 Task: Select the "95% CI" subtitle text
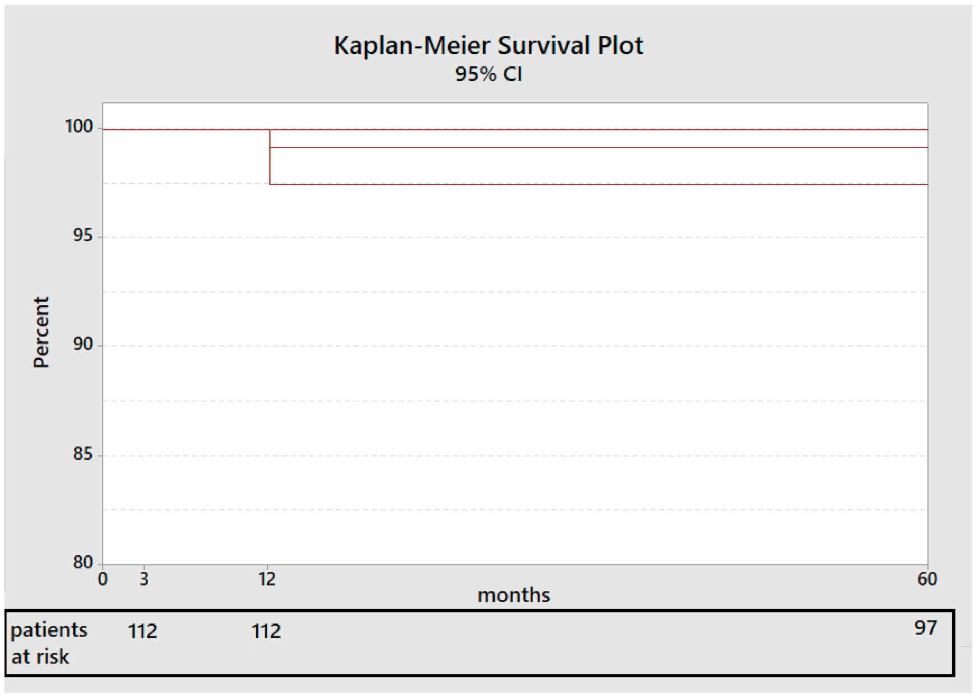[x=488, y=74]
